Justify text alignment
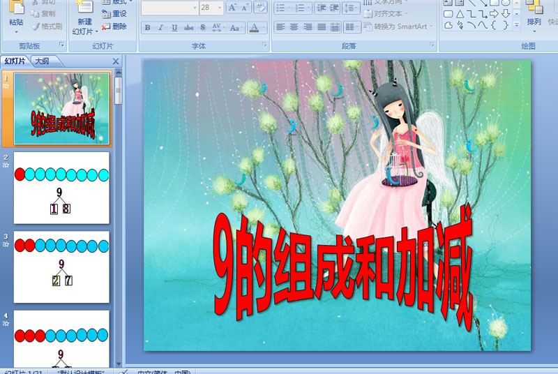Image resolution: width=558 pixels, height=374 pixels. tap(322, 27)
